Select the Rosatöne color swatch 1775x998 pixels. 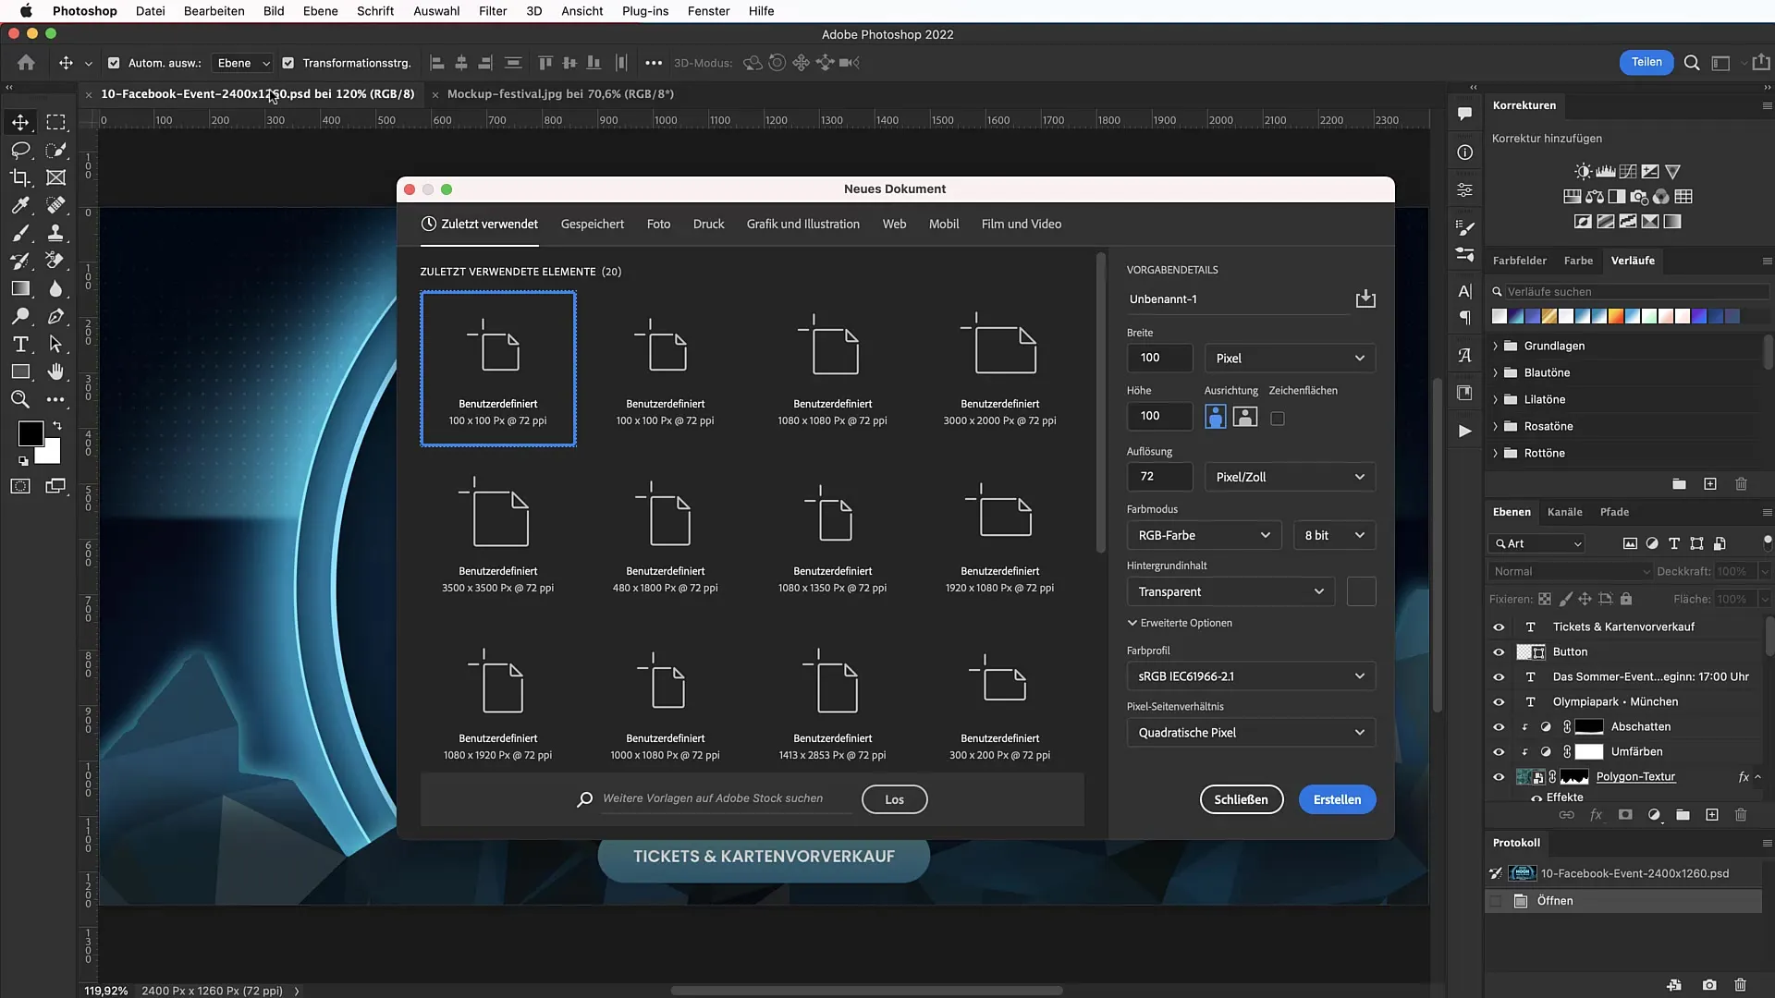1549,425
